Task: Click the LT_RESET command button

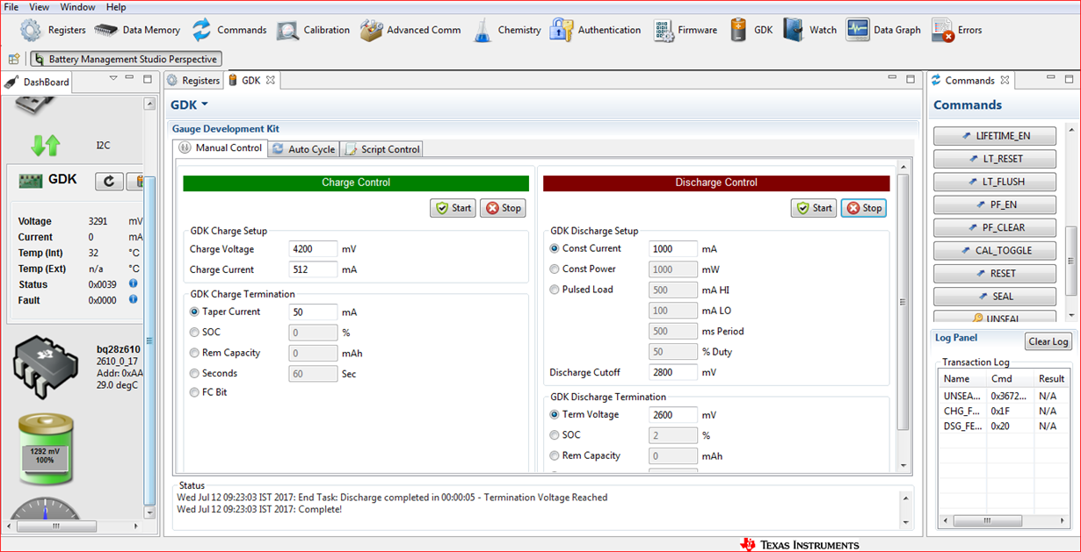Action: pyautogui.click(x=995, y=159)
